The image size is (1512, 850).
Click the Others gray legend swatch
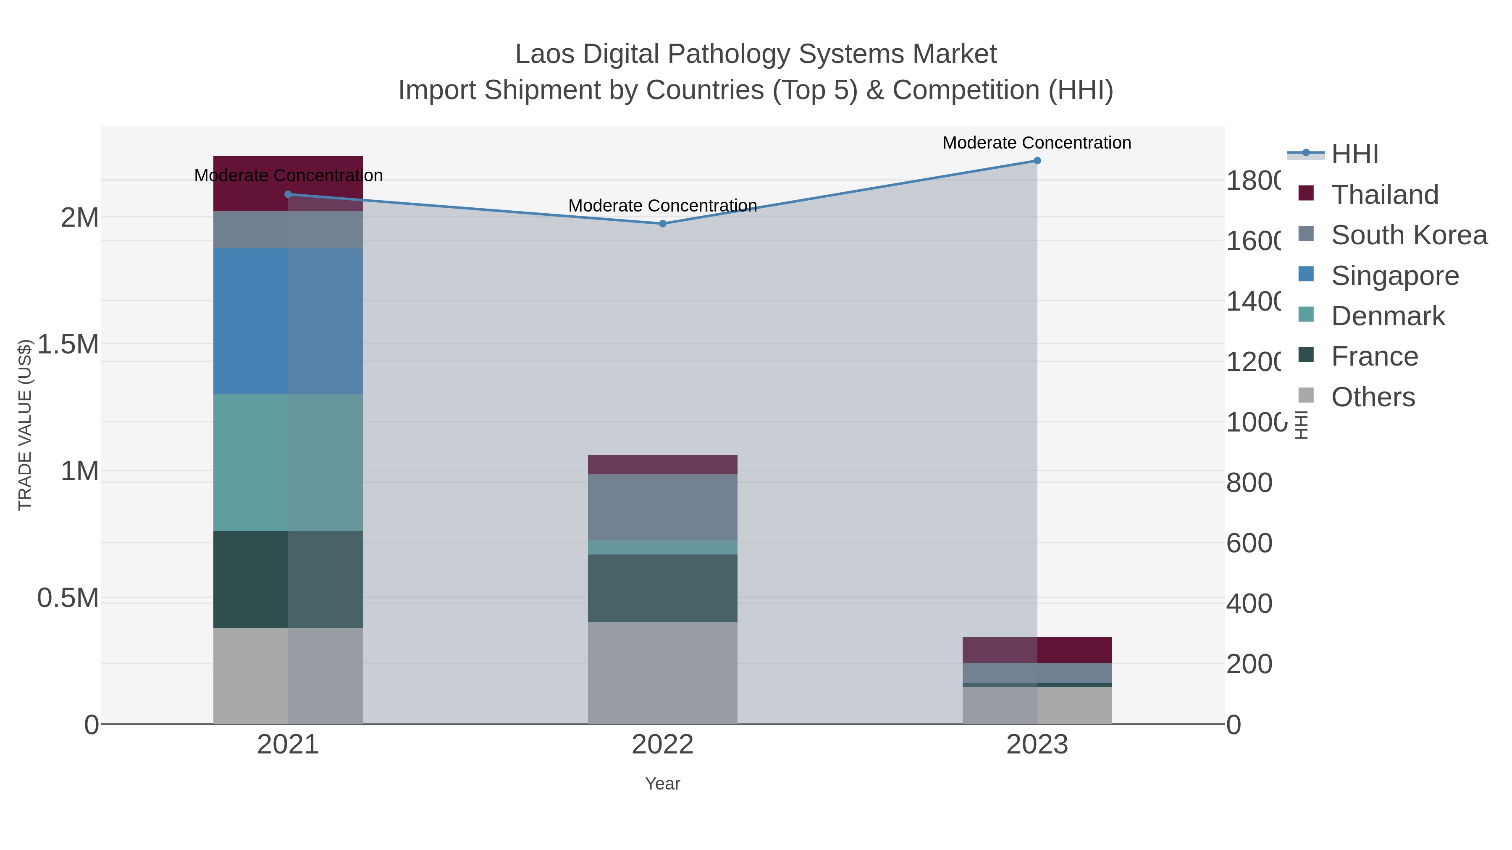click(1306, 395)
